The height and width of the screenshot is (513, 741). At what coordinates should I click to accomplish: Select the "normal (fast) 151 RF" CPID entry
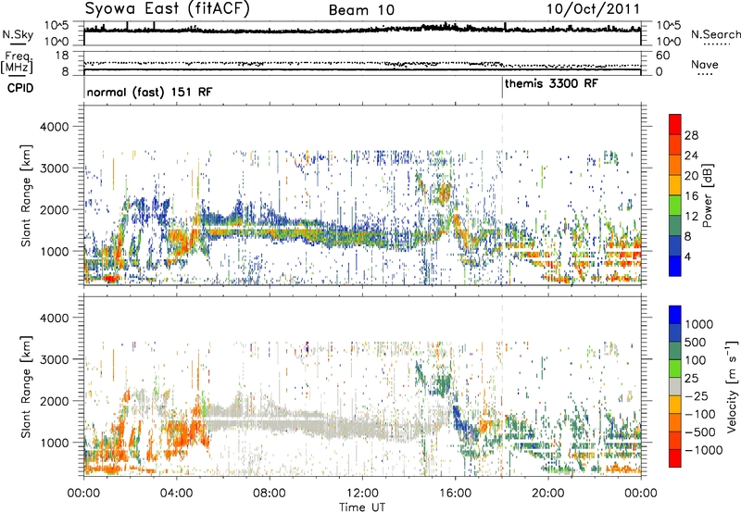click(149, 92)
